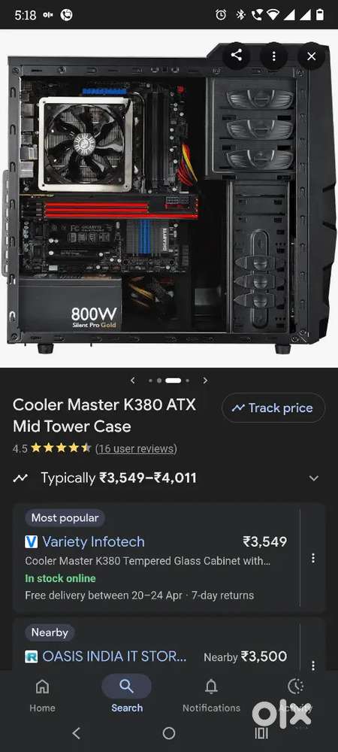Open the Activity tab
The image size is (338, 752).
tap(295, 695)
